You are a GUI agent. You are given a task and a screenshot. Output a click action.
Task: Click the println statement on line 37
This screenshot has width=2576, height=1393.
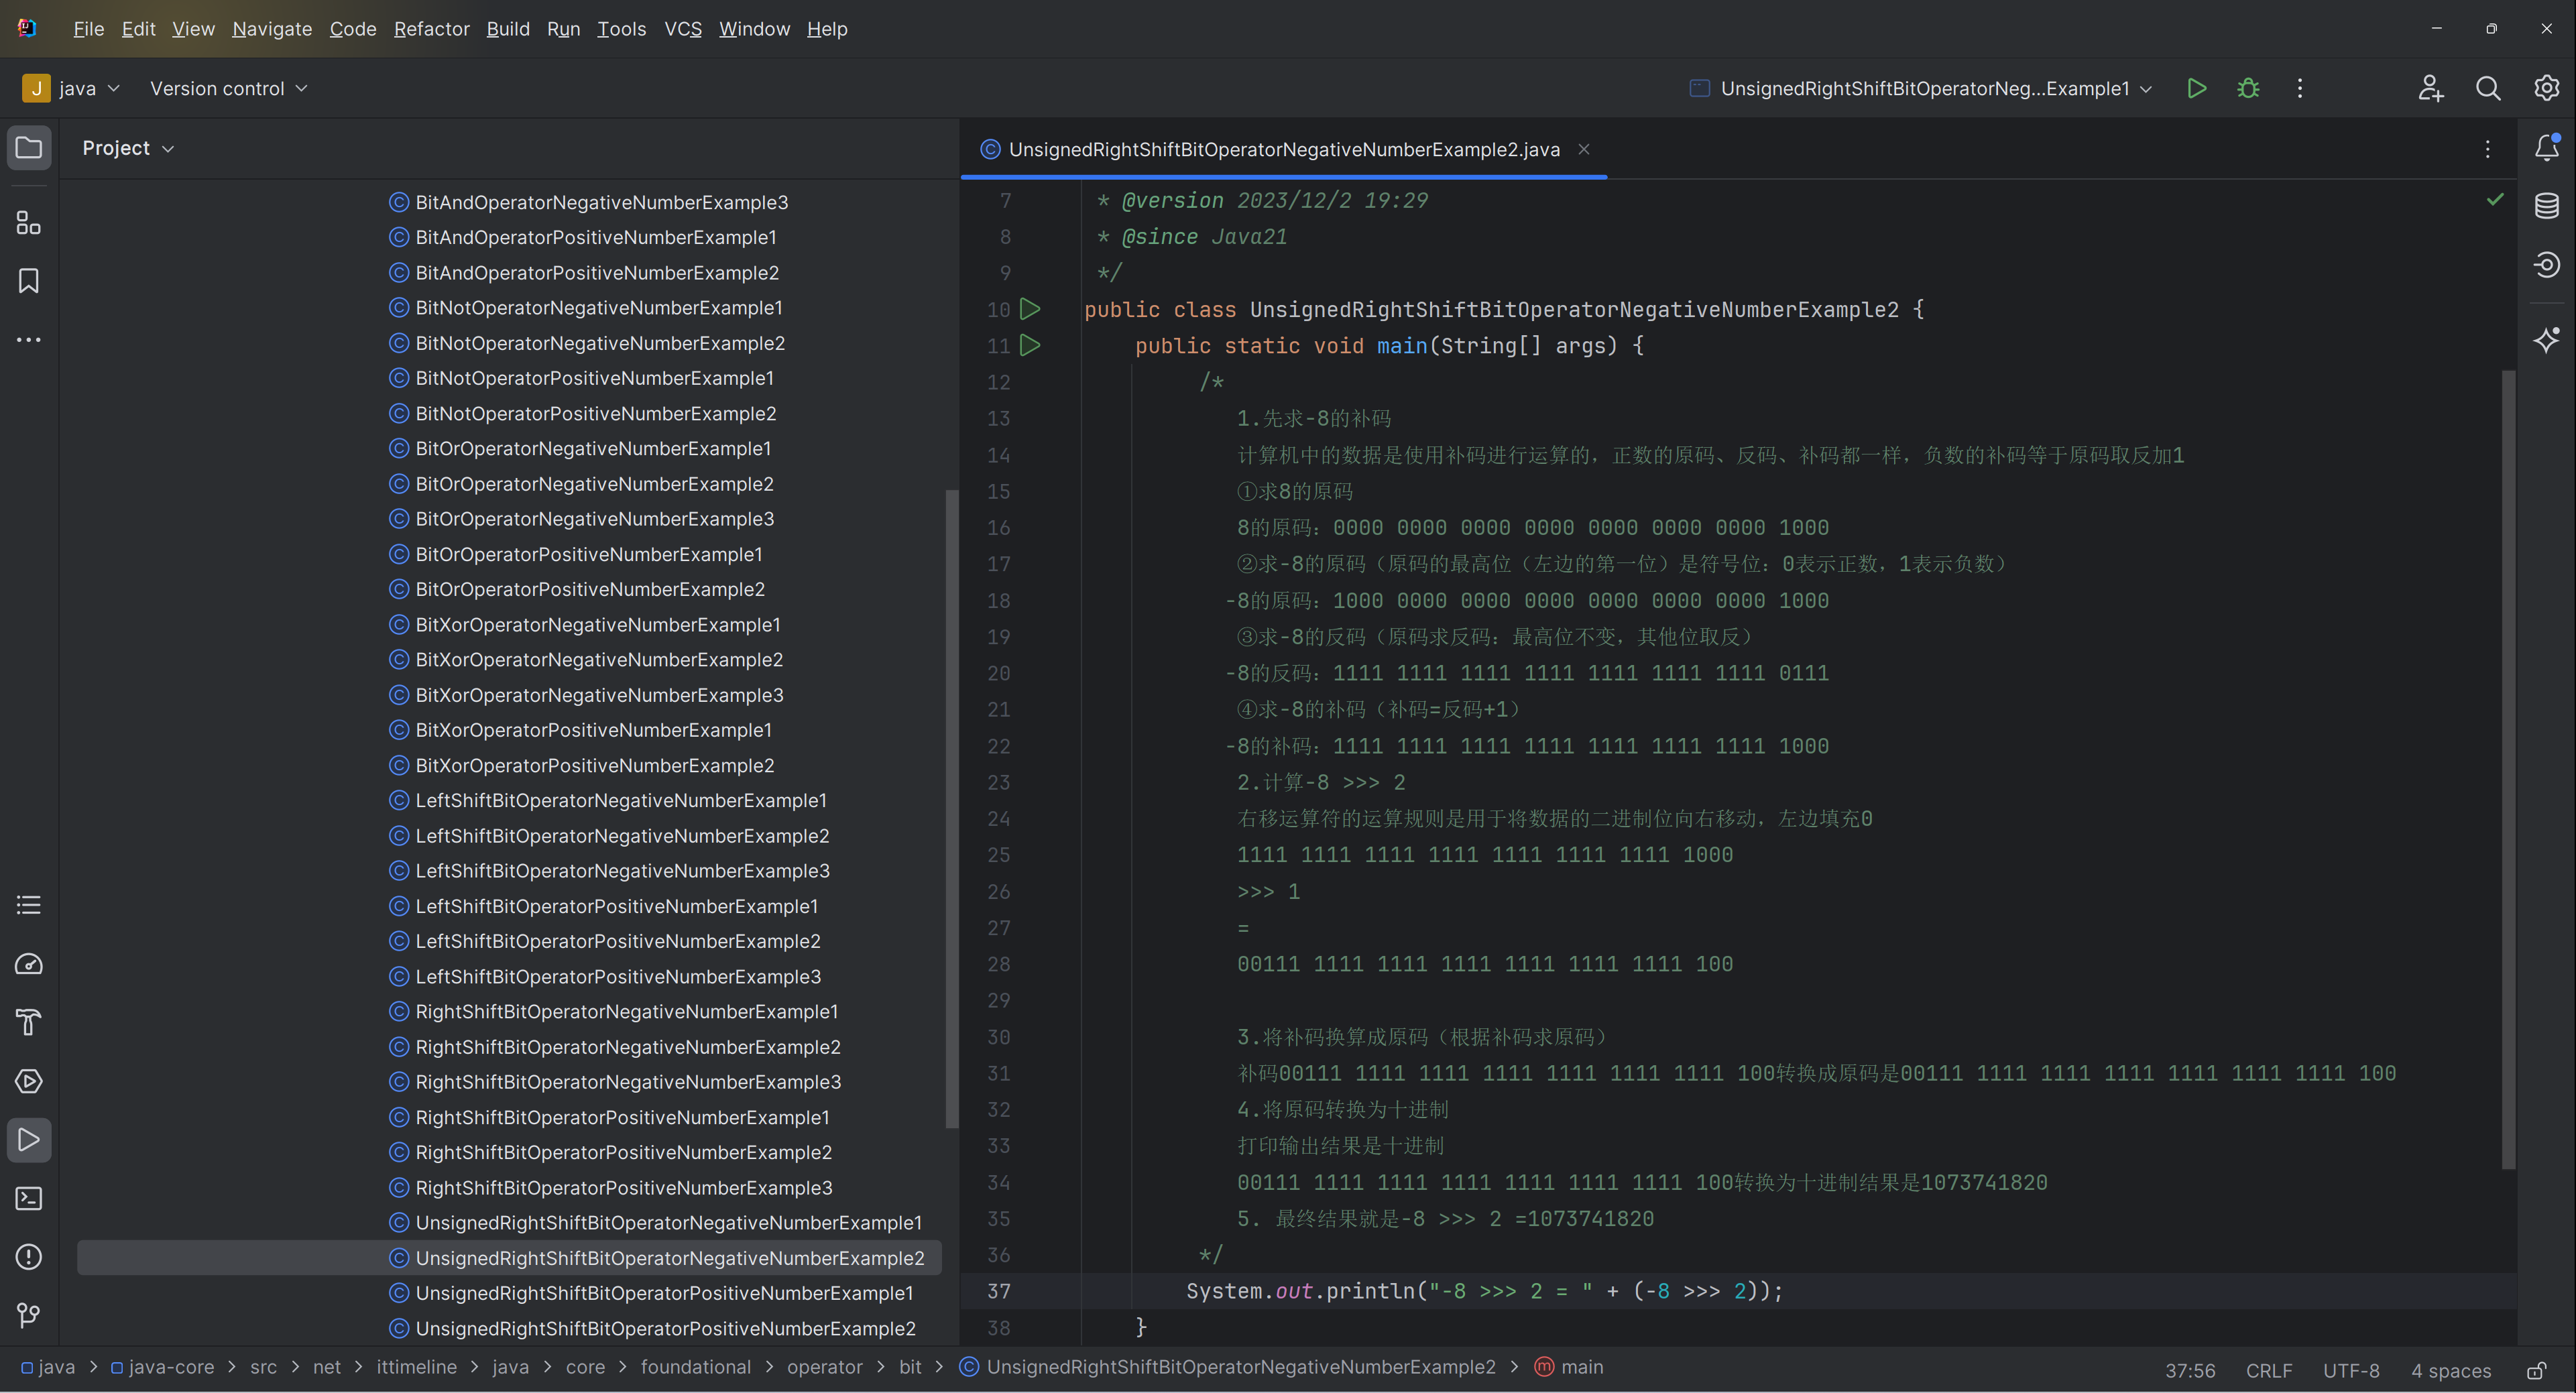(x=1485, y=1291)
